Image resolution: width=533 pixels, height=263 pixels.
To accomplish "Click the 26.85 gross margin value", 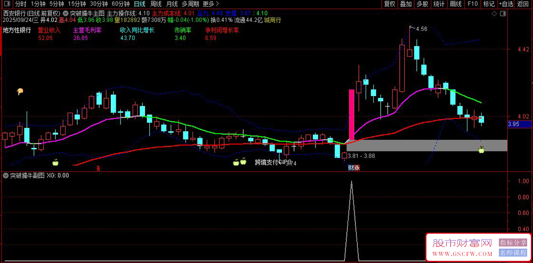I will pos(80,38).
